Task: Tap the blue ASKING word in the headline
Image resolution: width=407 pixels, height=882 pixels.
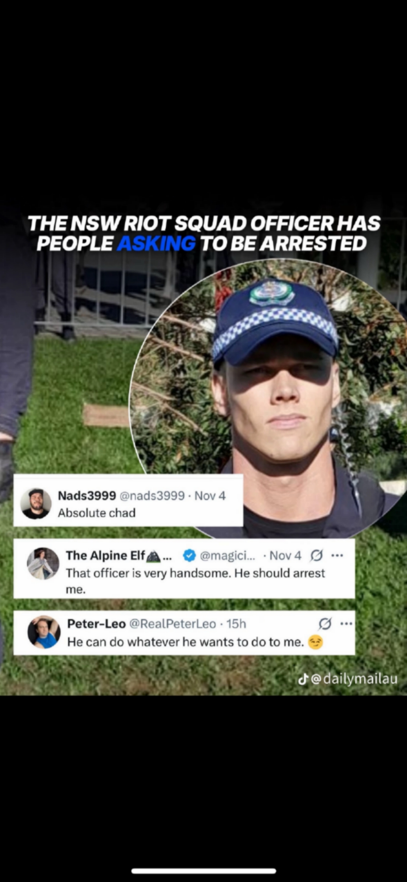Action: (155, 243)
